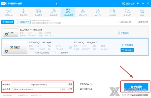The height and width of the screenshot is (98, 151).
Task: Click the 登录/注册 login link
Action: coord(128,4)
